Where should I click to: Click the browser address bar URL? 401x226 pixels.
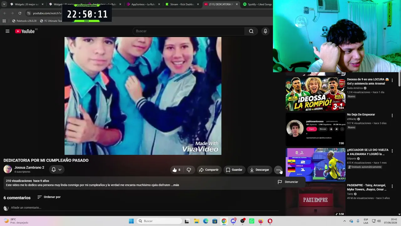tap(47, 13)
